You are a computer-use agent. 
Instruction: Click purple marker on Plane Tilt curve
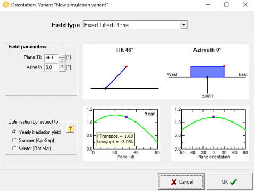coord(126,117)
